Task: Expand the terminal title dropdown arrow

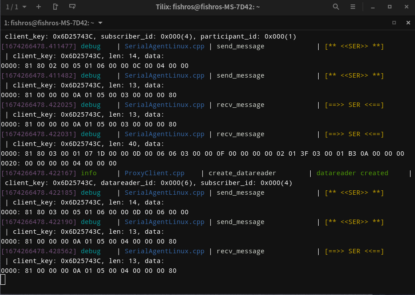Action: tap(100, 23)
